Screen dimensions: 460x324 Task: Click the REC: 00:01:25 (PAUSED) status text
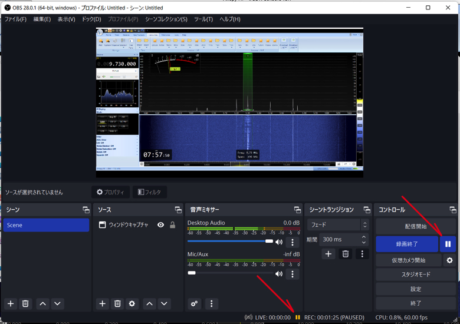click(x=334, y=318)
